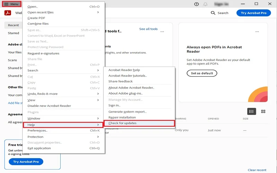Switch to grid thumbnail view icon
Screen dimensions: 277x173
pyautogui.click(x=263, y=111)
